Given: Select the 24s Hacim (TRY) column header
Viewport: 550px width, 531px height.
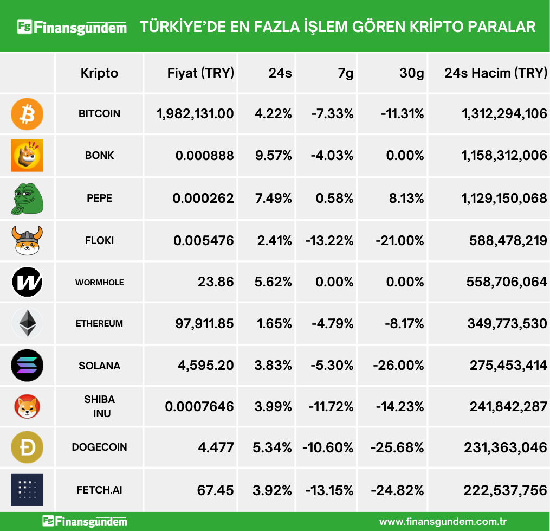Looking at the screenshot, I should click(x=495, y=73).
